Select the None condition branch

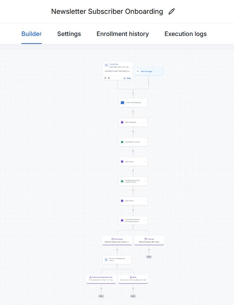point(133,279)
